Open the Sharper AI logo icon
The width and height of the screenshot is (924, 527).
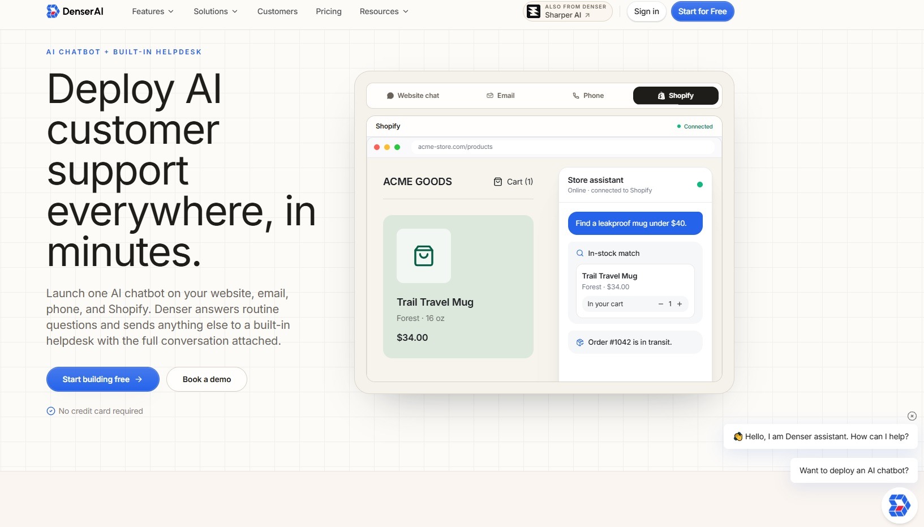click(x=534, y=11)
